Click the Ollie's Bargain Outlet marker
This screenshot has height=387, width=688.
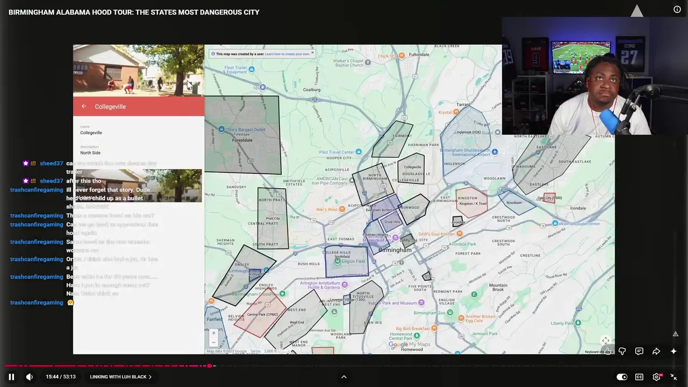221,130
